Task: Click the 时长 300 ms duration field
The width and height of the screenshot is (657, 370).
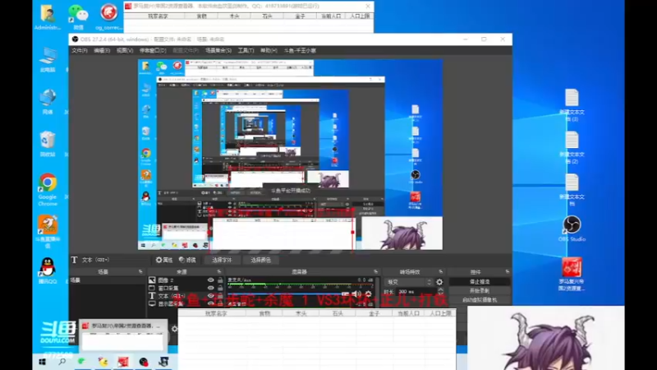Action: 416,291
